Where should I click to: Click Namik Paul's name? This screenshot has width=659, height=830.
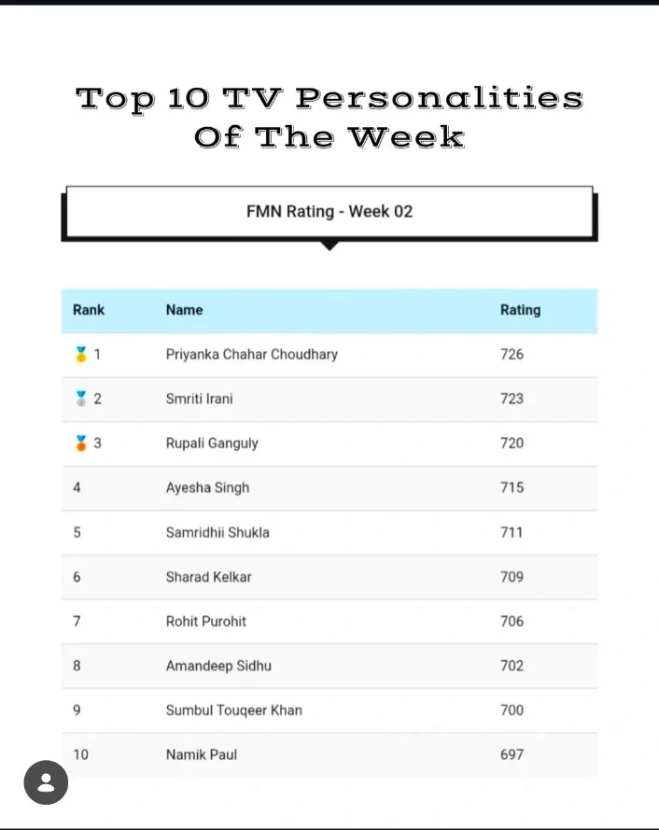coord(201,754)
